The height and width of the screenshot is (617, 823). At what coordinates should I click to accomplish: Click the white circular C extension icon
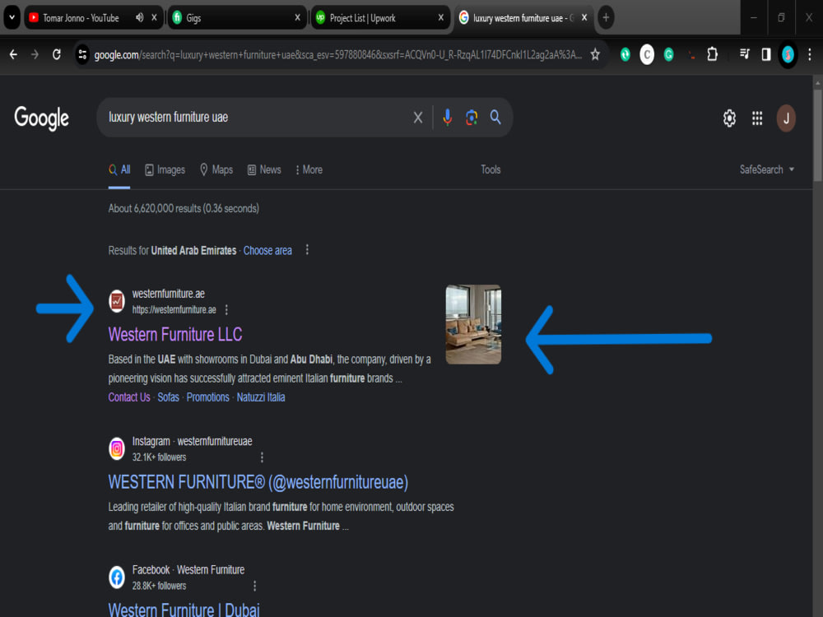tap(647, 54)
